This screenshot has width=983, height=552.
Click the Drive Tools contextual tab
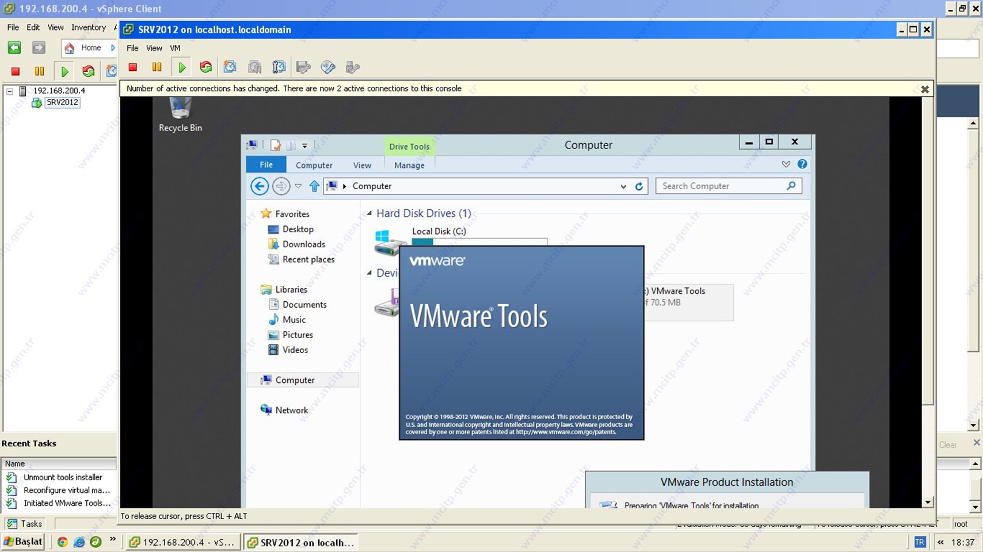pyautogui.click(x=409, y=147)
